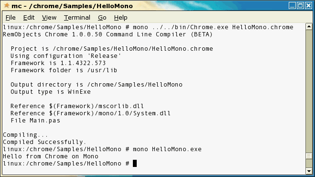Click the 'RemObjects Chrome 1.0.0.50' banner line
Image resolution: width=315 pixels, height=177 pixels.
pyautogui.click(x=108, y=34)
